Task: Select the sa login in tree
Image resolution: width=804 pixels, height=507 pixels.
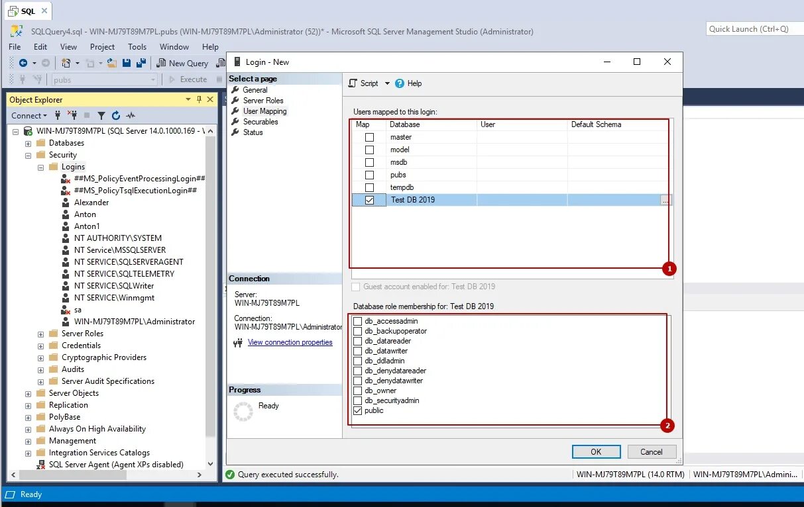Action: click(78, 310)
